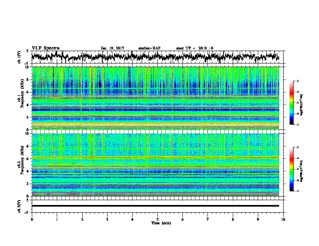Click the ch.1 voltage waveform trace panel
This screenshot has width=319, height=246.
coord(157,57)
